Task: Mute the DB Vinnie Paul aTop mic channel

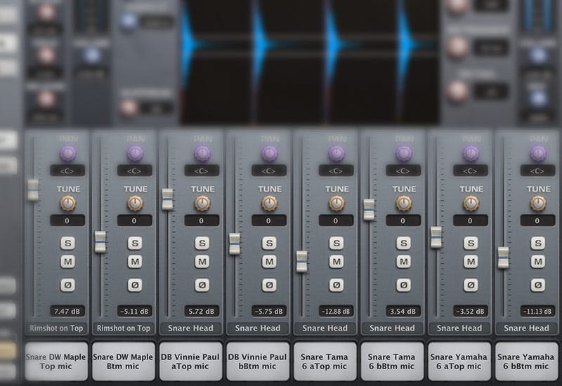Action: (x=202, y=262)
